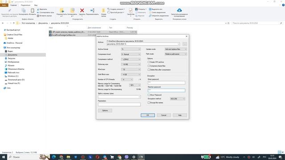This screenshot has height=160, width=285.
Task: Open the Number of CPU threads dropdown
Action: (127, 80)
